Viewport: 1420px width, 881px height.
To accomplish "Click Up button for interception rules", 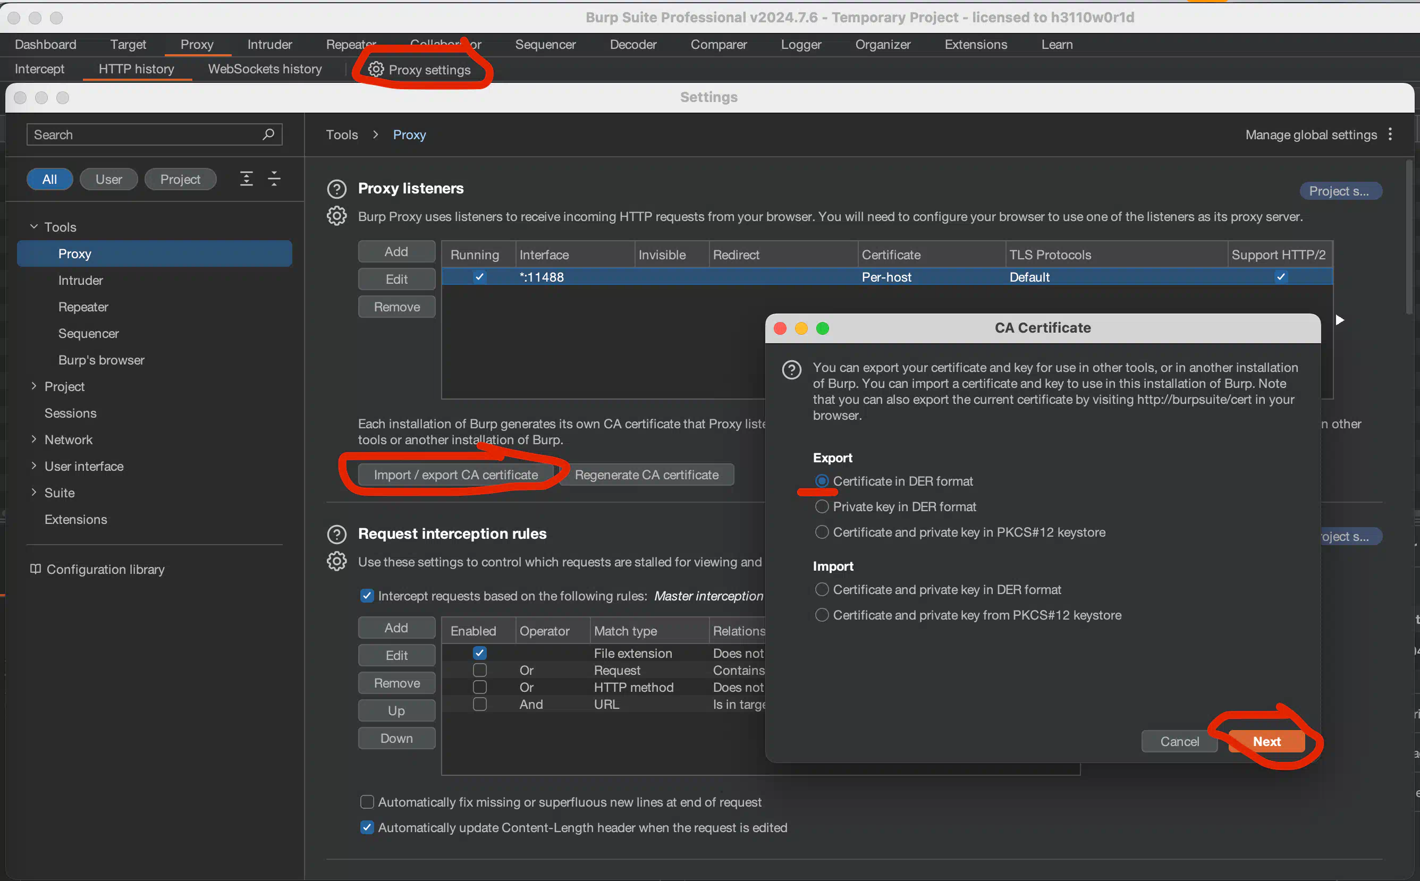I will pos(396,711).
